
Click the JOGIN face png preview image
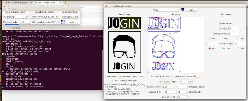(x=125, y=45)
